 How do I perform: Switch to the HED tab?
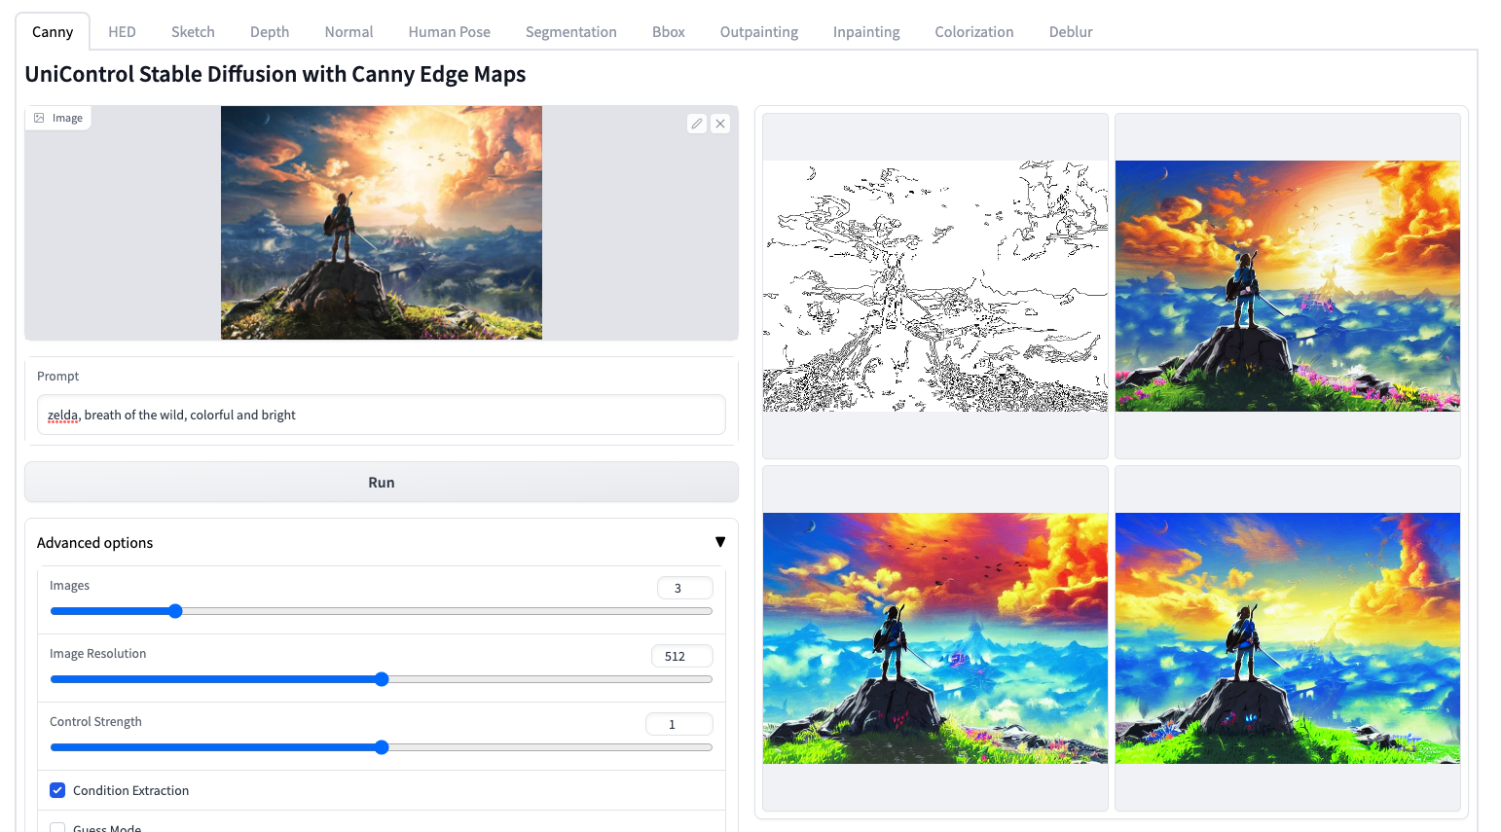(x=122, y=32)
